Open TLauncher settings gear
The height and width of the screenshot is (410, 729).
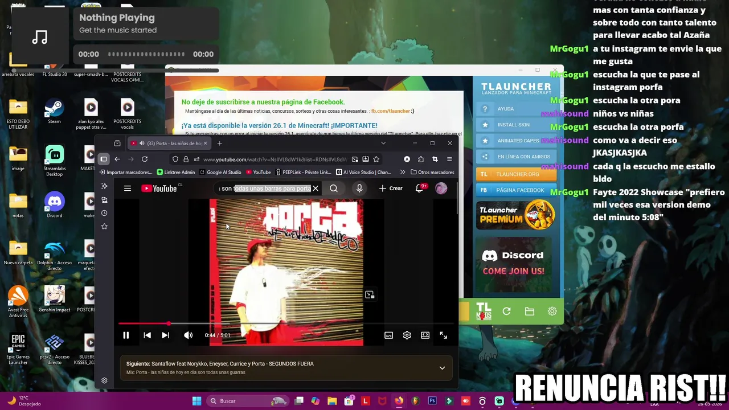552,311
